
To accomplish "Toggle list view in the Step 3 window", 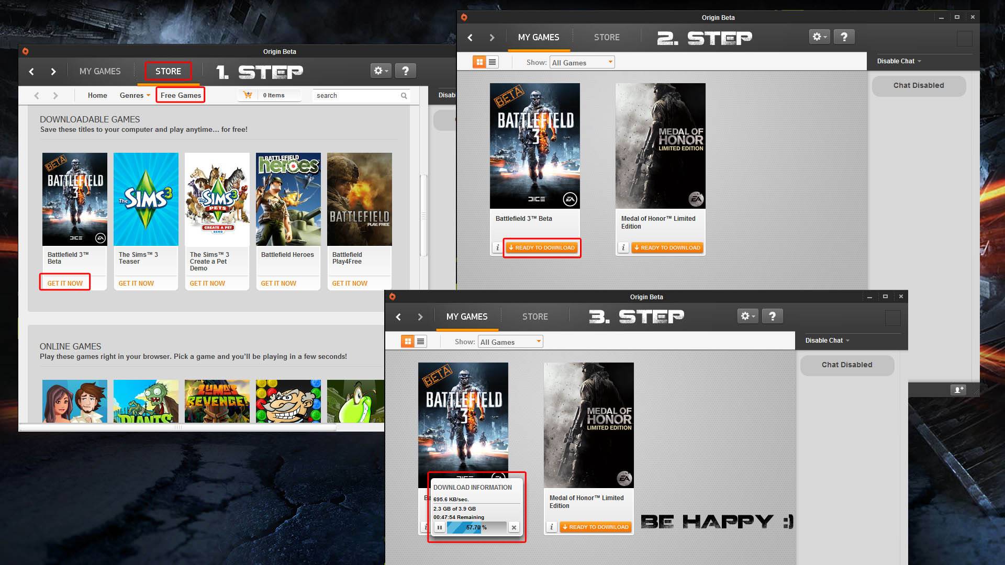I will (420, 342).
